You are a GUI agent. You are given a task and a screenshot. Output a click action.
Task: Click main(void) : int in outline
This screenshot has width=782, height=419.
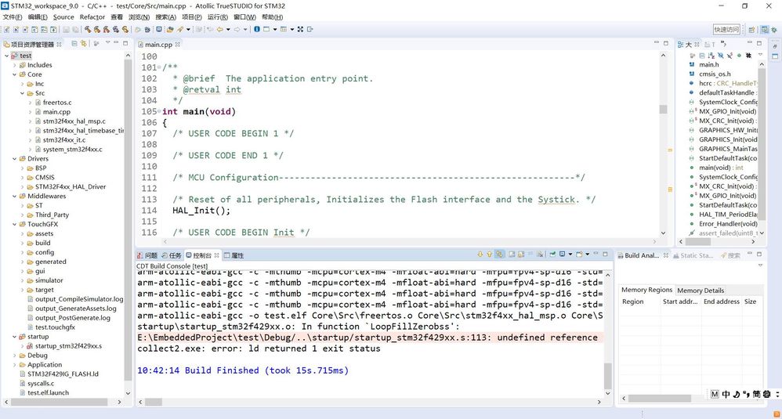coord(721,168)
